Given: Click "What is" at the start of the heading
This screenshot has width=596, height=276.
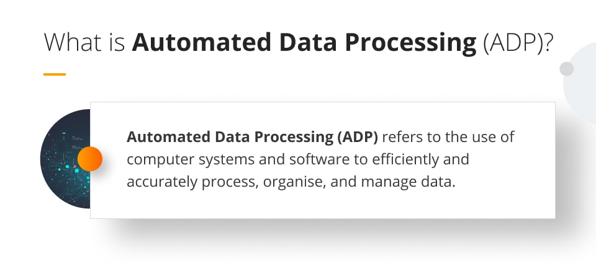Looking at the screenshot, I should pos(85,43).
